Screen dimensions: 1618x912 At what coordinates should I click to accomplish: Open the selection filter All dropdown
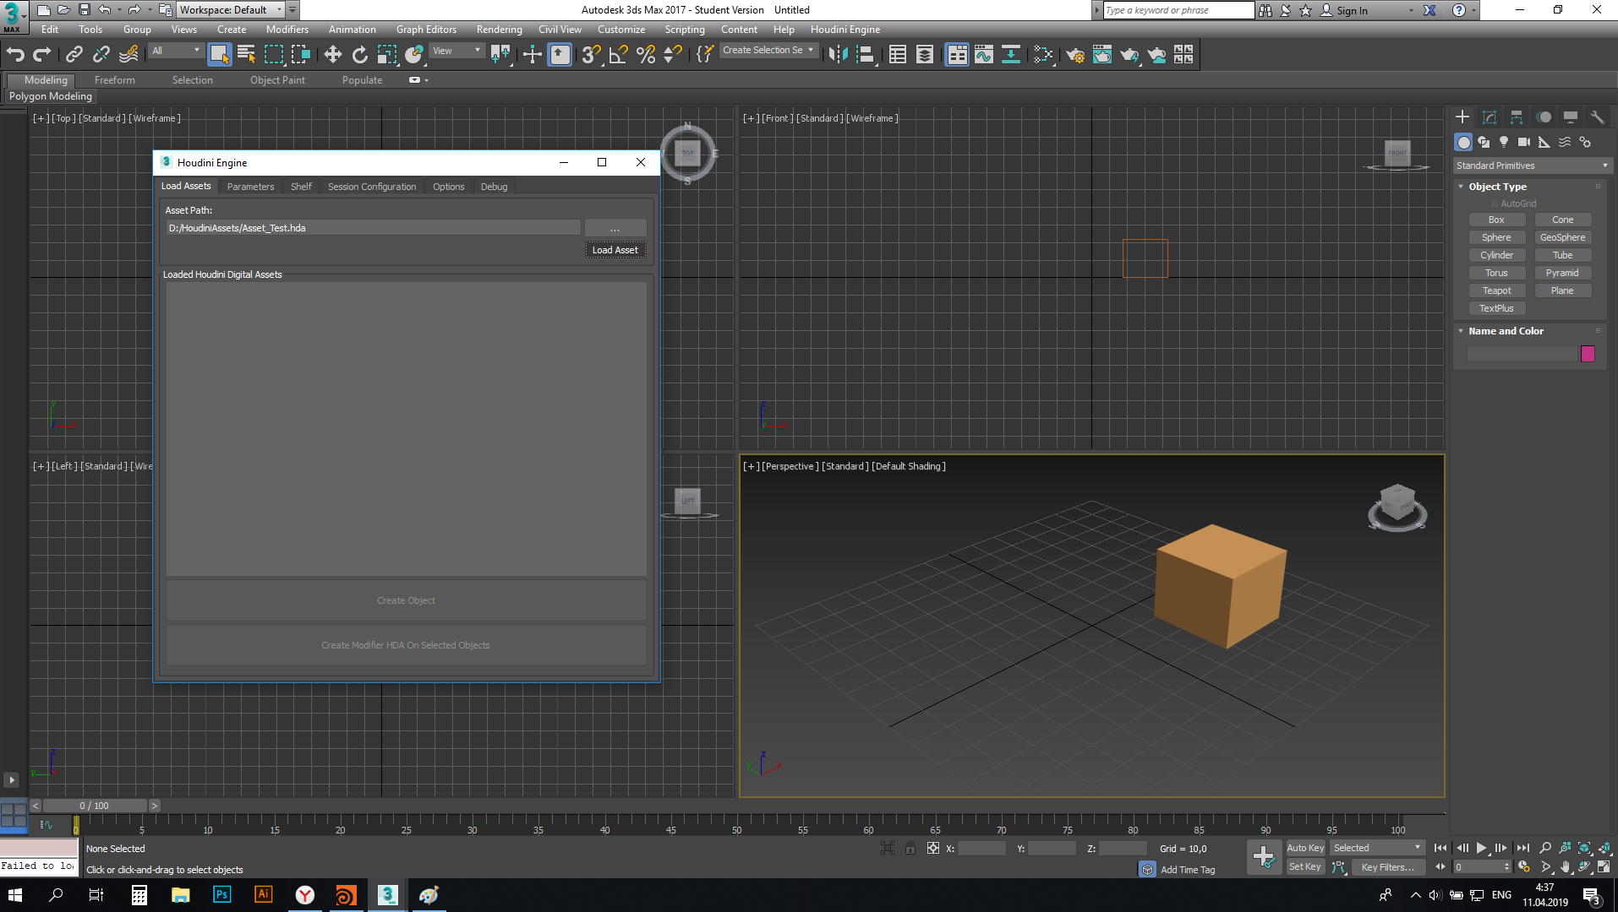[177, 51]
